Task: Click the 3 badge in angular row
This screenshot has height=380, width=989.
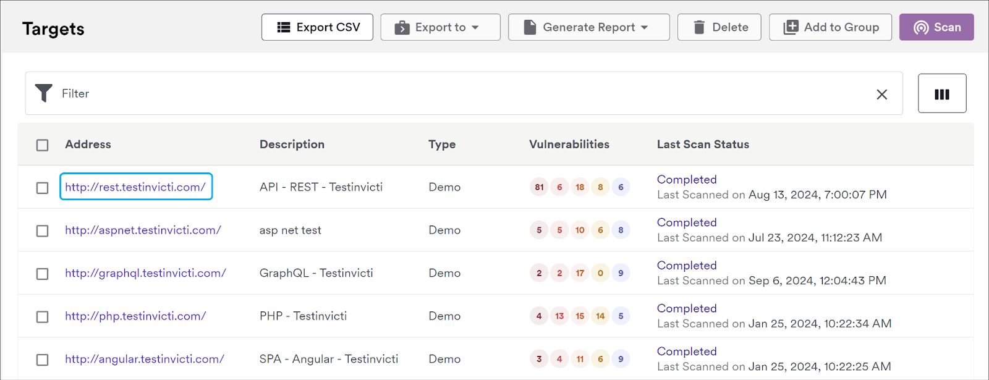Action: pyautogui.click(x=539, y=358)
